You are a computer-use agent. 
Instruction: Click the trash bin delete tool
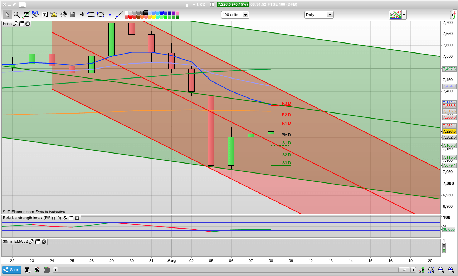pyautogui.click(x=73, y=15)
